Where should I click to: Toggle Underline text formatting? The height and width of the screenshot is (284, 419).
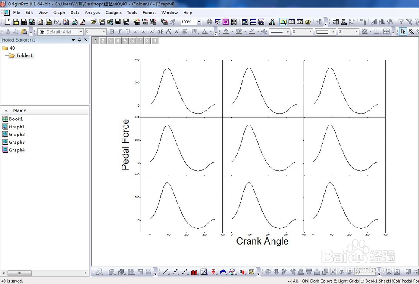pyautogui.click(x=128, y=31)
